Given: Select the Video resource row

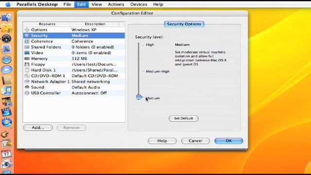Looking at the screenshot, I should (74, 53).
